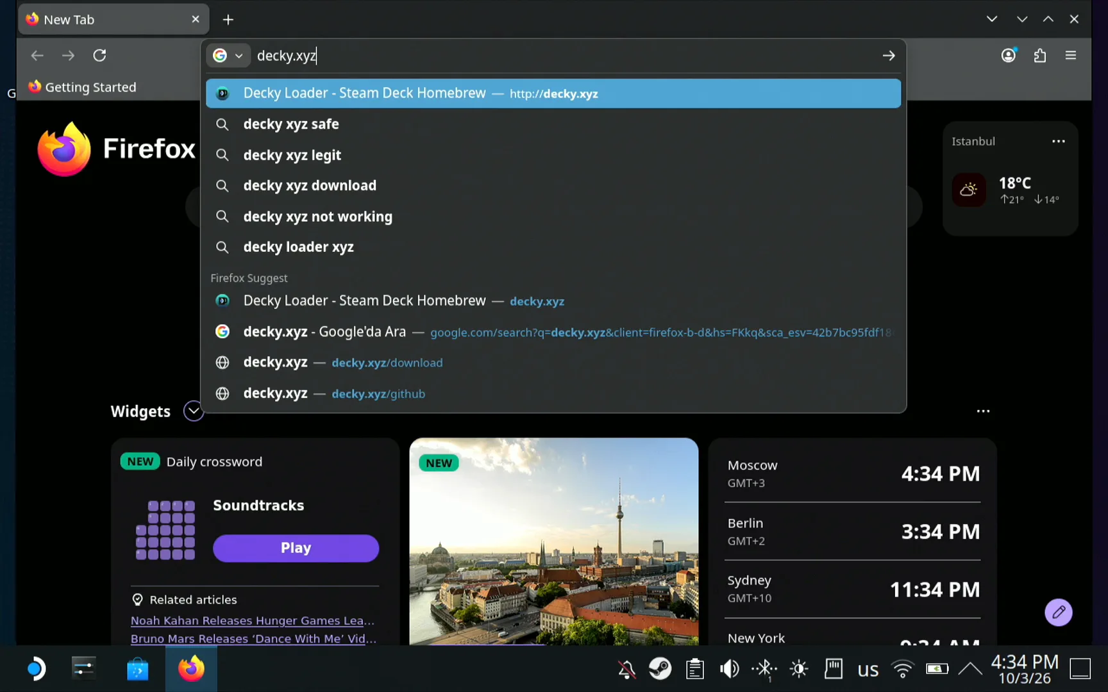Open the brightness tray icon

point(799,669)
